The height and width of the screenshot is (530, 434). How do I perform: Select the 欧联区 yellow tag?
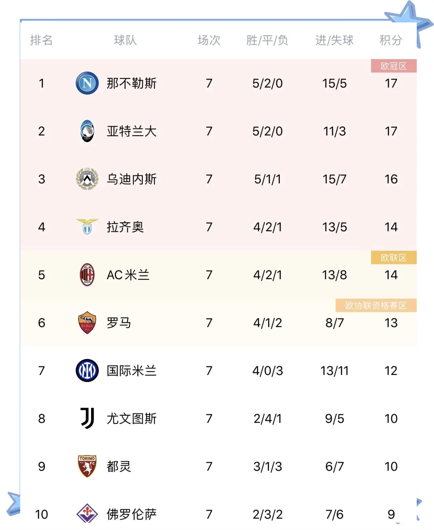tap(394, 257)
